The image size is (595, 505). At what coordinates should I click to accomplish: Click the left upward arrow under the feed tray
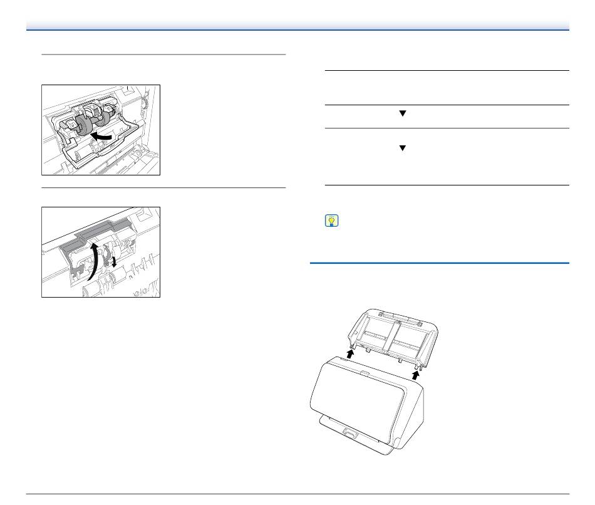350,354
